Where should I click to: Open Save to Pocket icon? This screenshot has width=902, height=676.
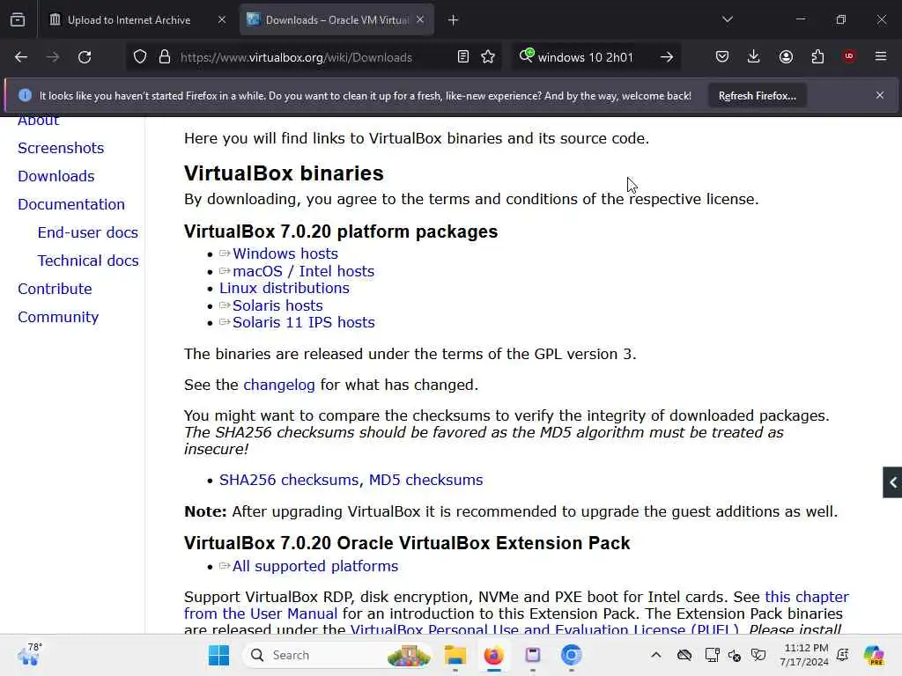tap(722, 56)
